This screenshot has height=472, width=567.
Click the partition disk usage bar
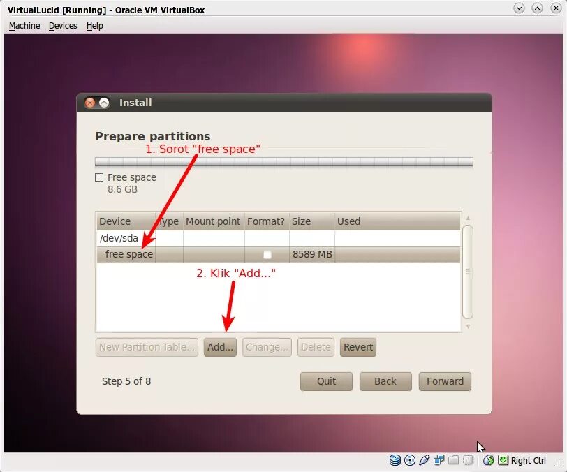pyautogui.click(x=284, y=162)
